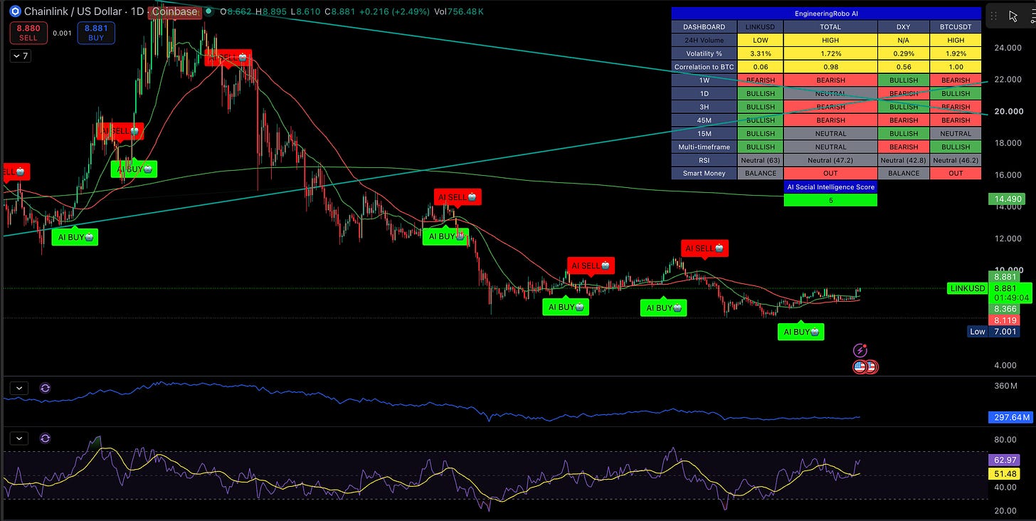Click the floating toolbar's dotted drag handle
Viewport: 1036px width, 521px height.
click(x=994, y=16)
